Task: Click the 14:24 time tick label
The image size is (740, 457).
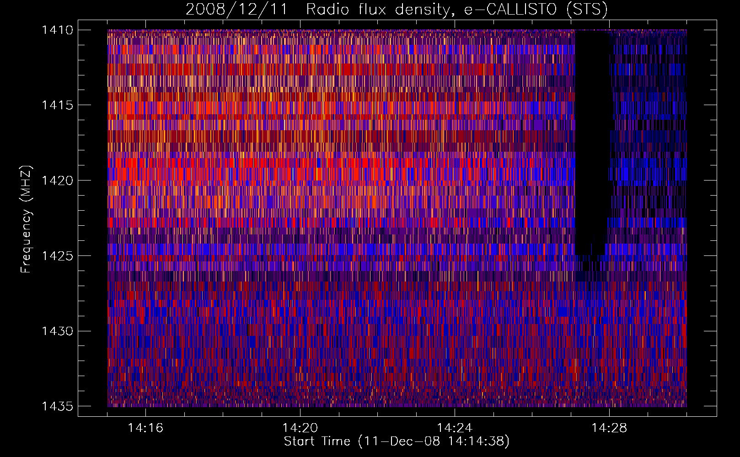Action: point(455,428)
